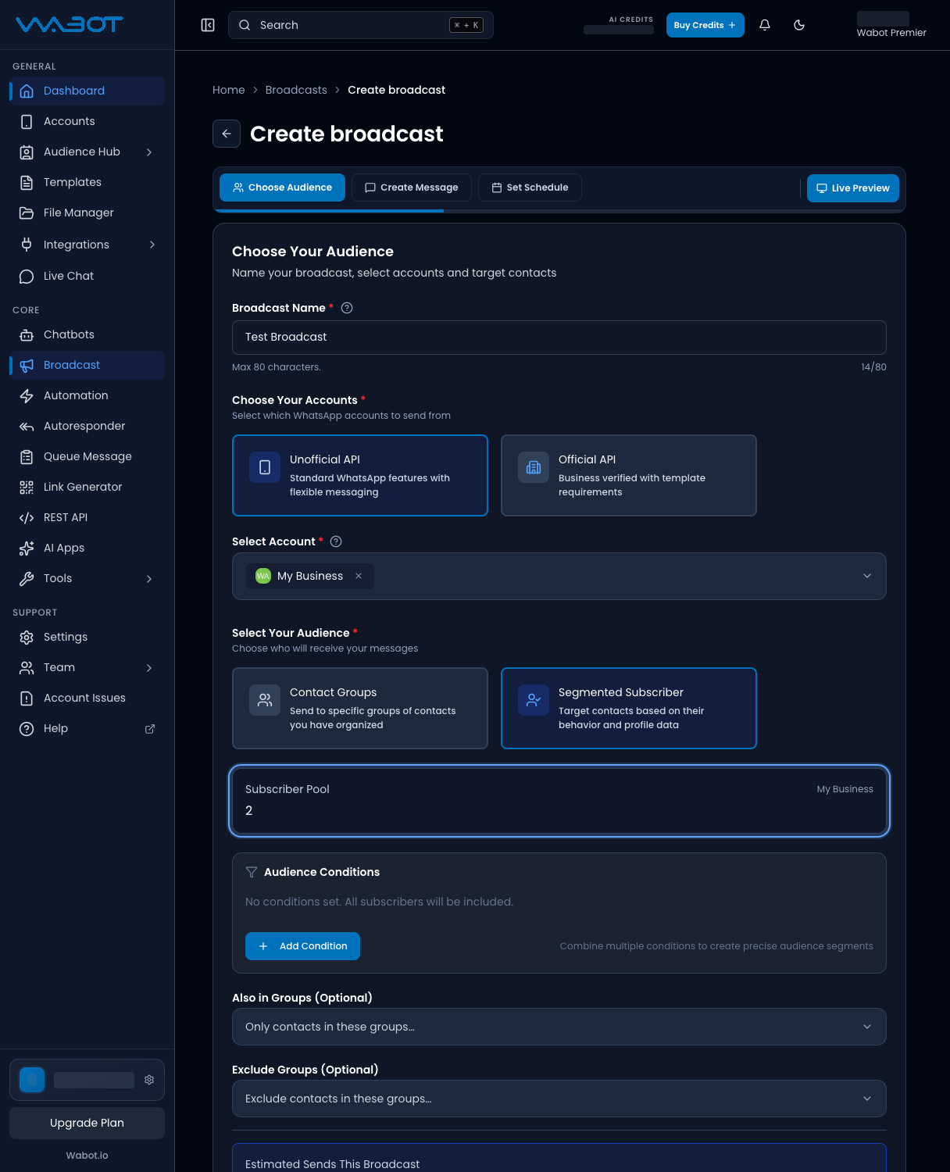Open Chatbots robot icon

[27, 334]
